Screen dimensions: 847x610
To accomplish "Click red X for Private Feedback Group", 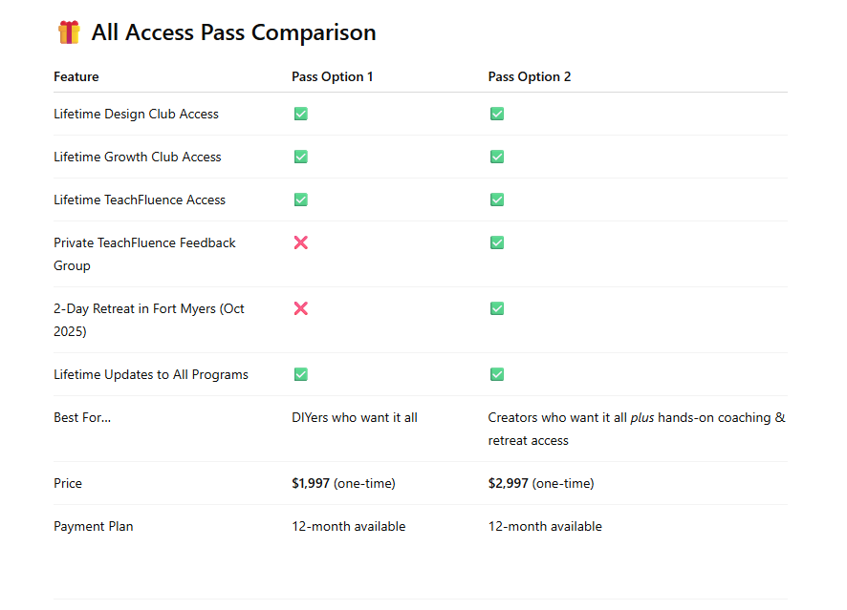I will pos(301,242).
